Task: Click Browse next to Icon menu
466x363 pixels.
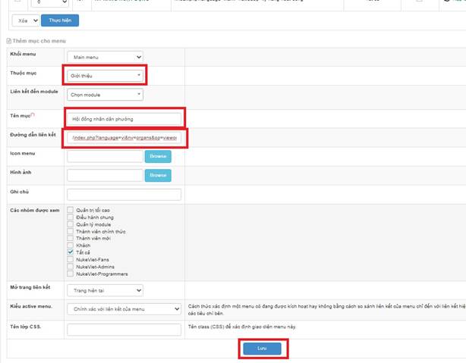Action: [158, 157]
